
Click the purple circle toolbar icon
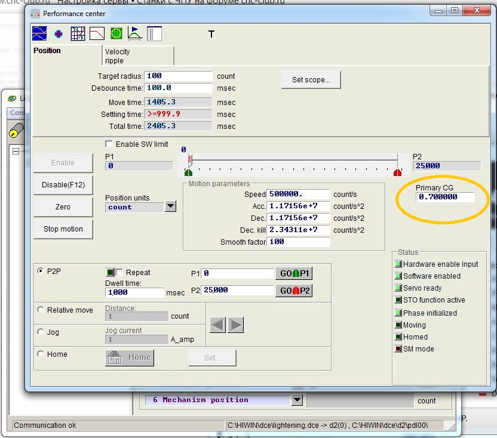click(x=59, y=33)
